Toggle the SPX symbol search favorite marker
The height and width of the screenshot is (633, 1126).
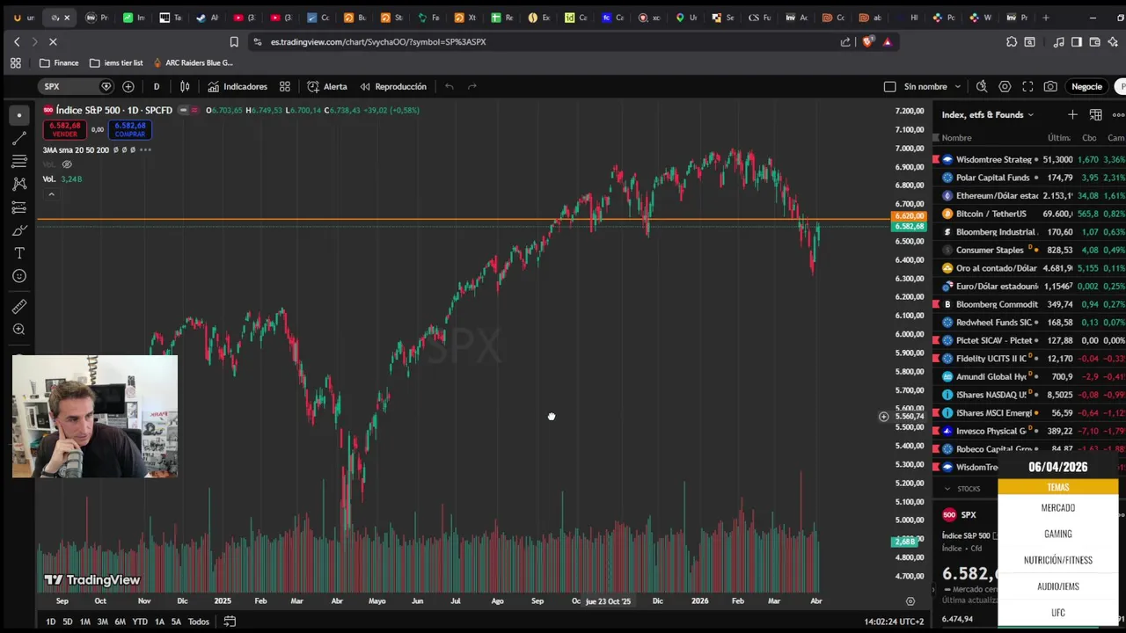pyautogui.click(x=106, y=86)
